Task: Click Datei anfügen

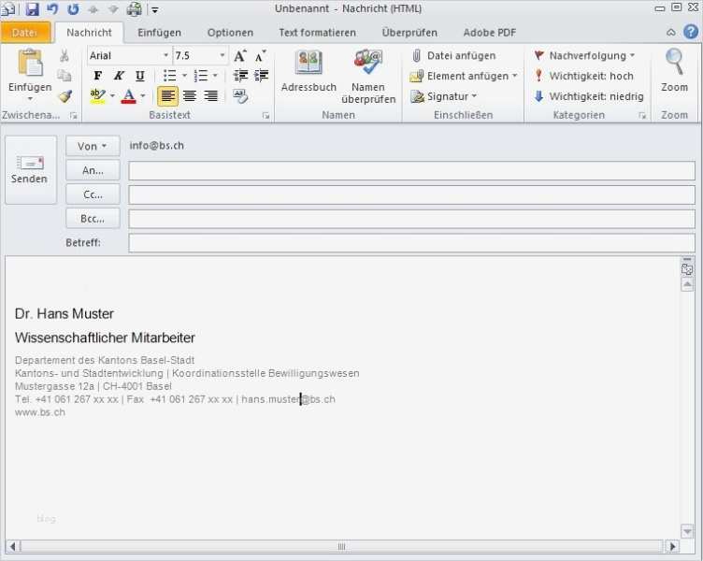Action: coord(453,55)
